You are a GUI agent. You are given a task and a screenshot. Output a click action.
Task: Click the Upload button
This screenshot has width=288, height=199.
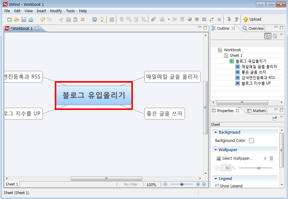coord(252,19)
